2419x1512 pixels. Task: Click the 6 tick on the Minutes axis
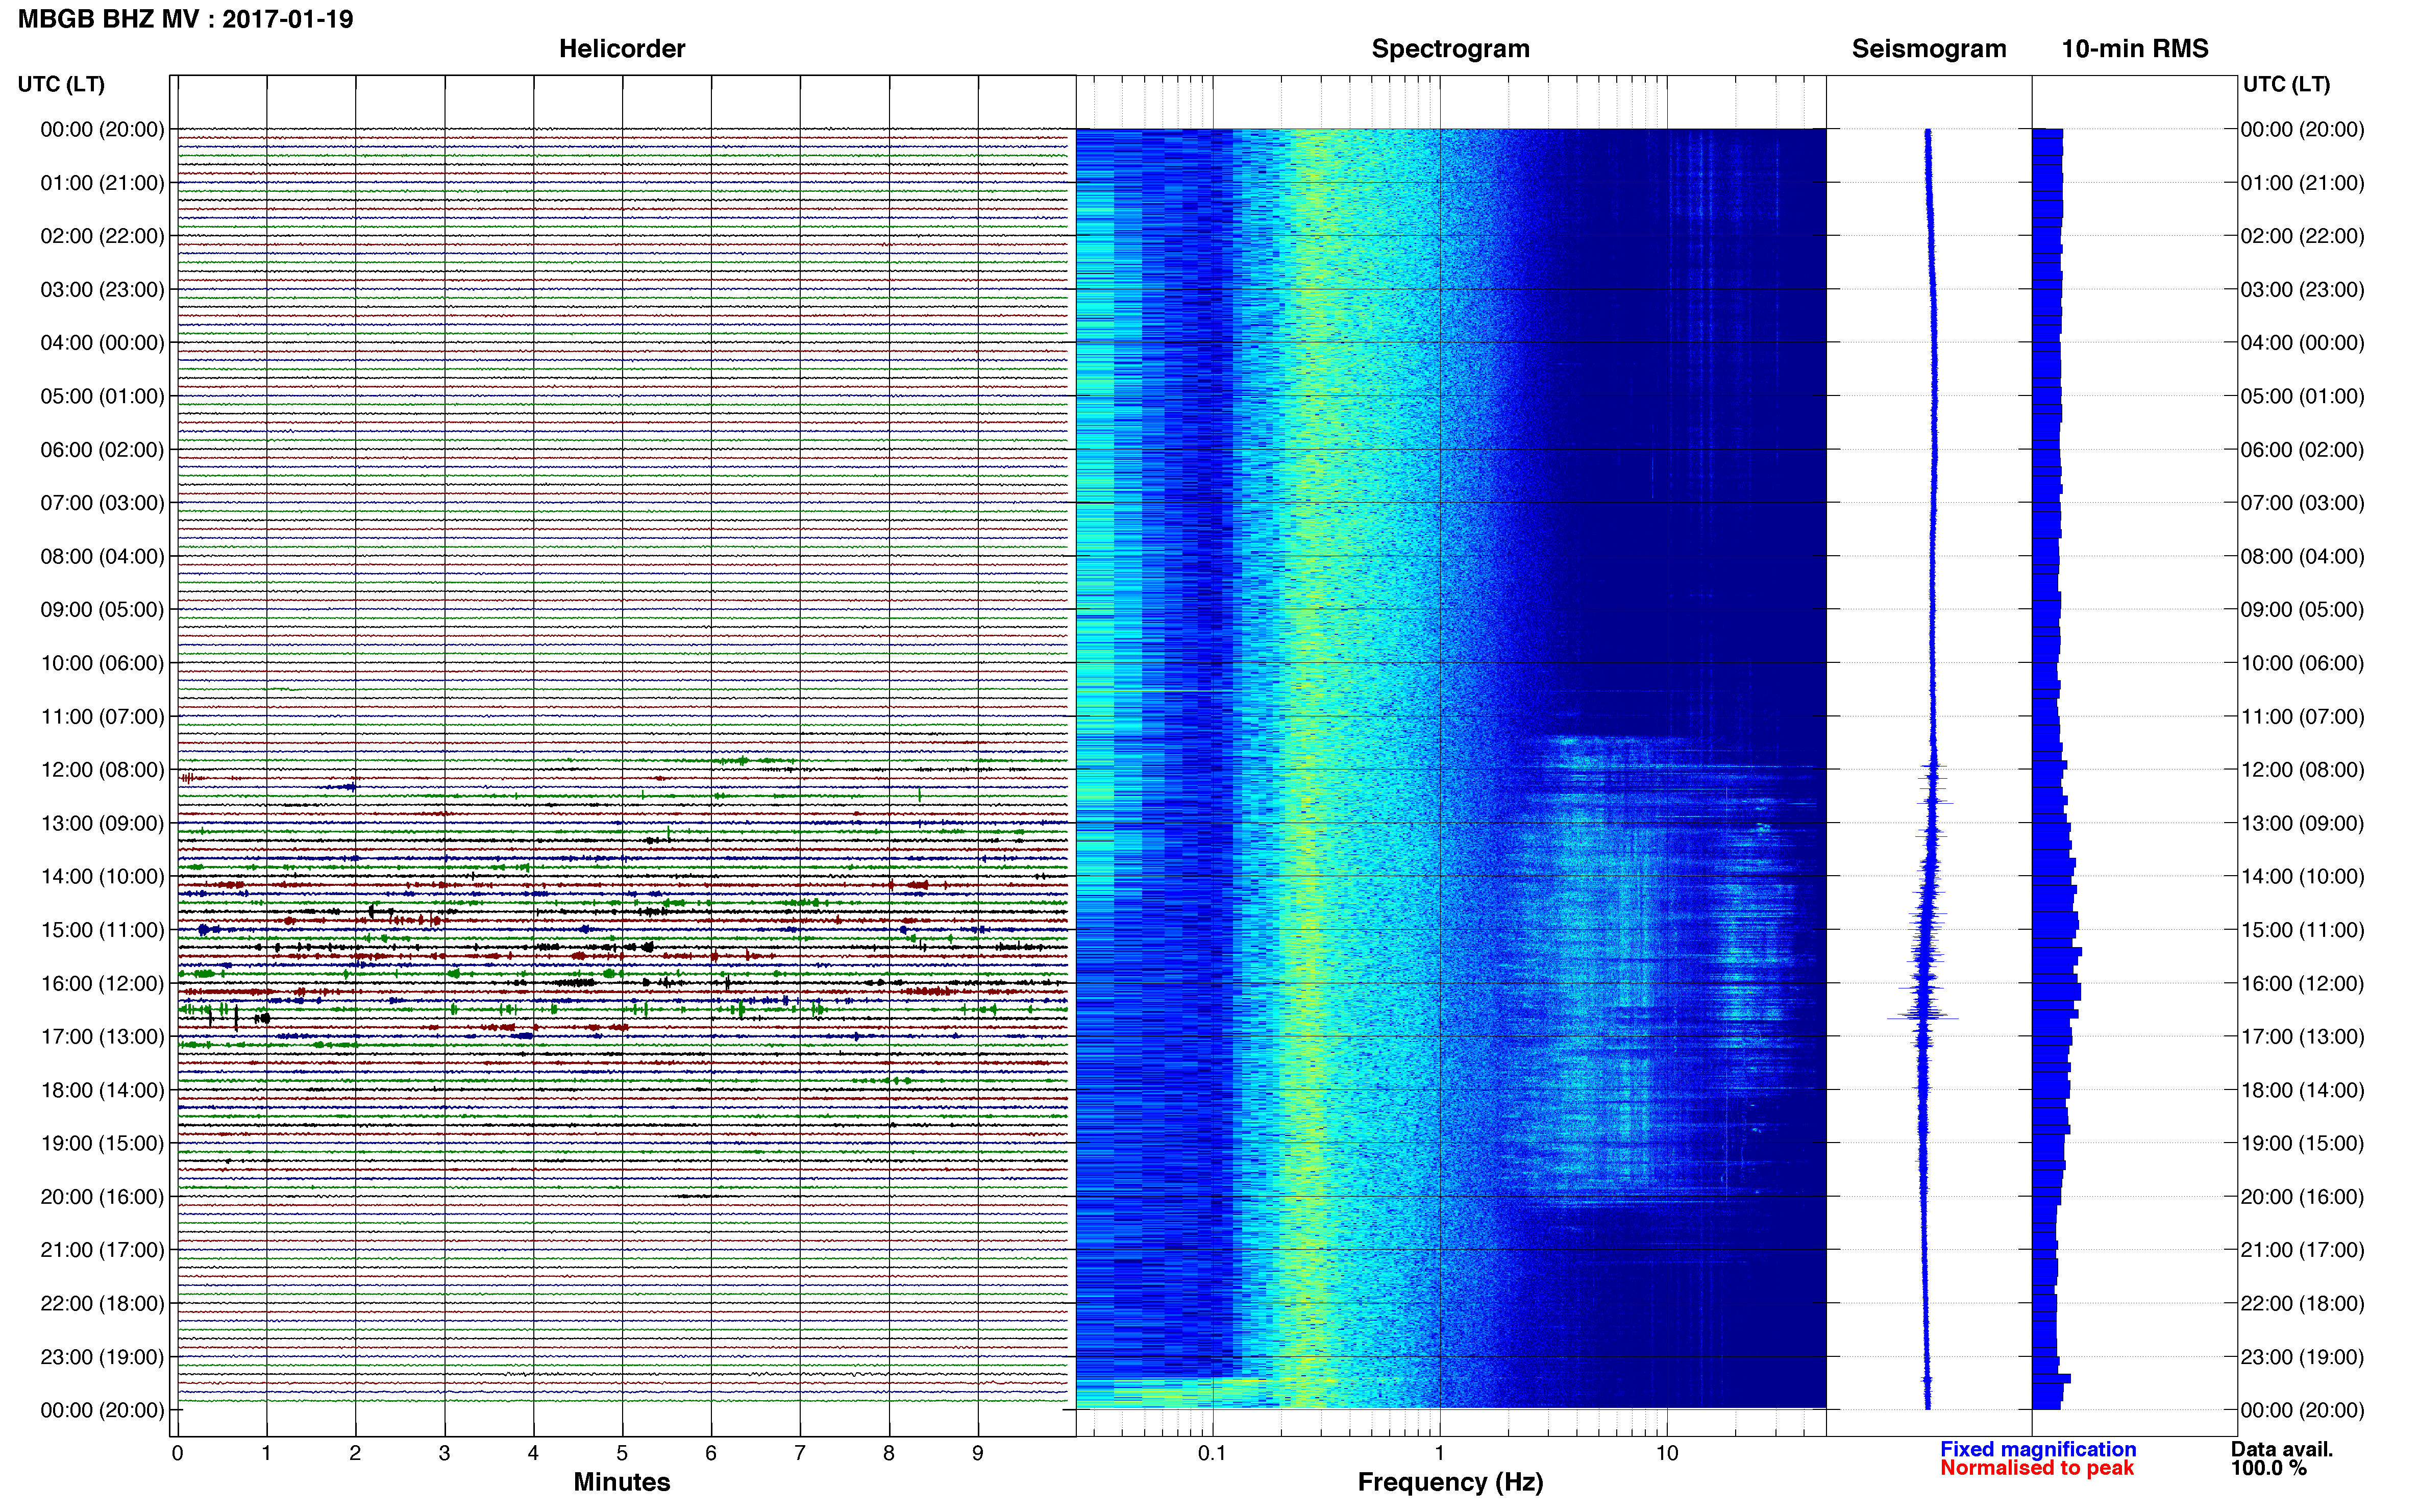pos(711,1453)
